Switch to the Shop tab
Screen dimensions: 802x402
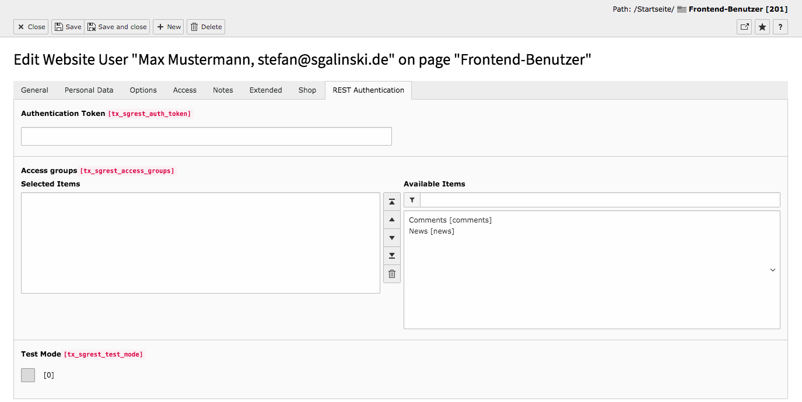[307, 90]
